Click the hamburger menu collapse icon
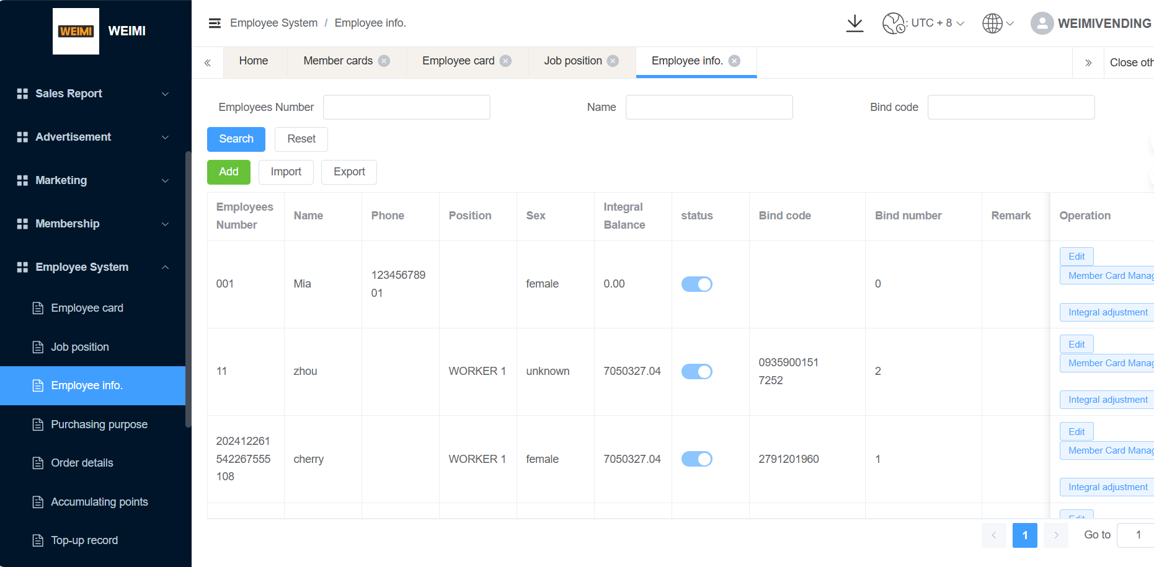 215,24
